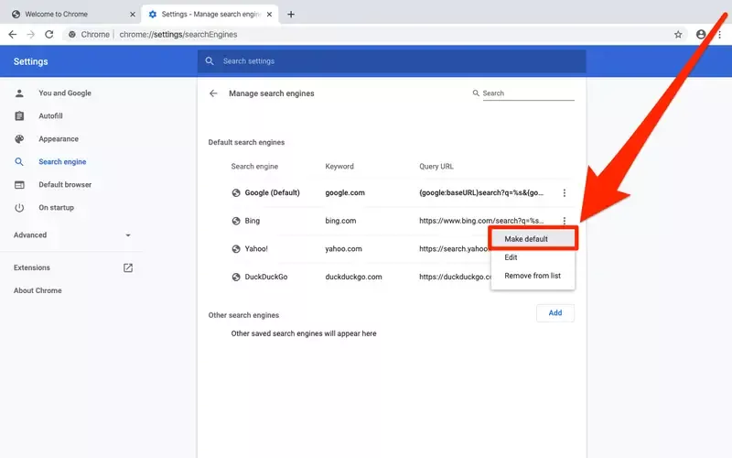The width and height of the screenshot is (732, 458).
Task: Click the Appearance palette icon
Action: (19, 139)
